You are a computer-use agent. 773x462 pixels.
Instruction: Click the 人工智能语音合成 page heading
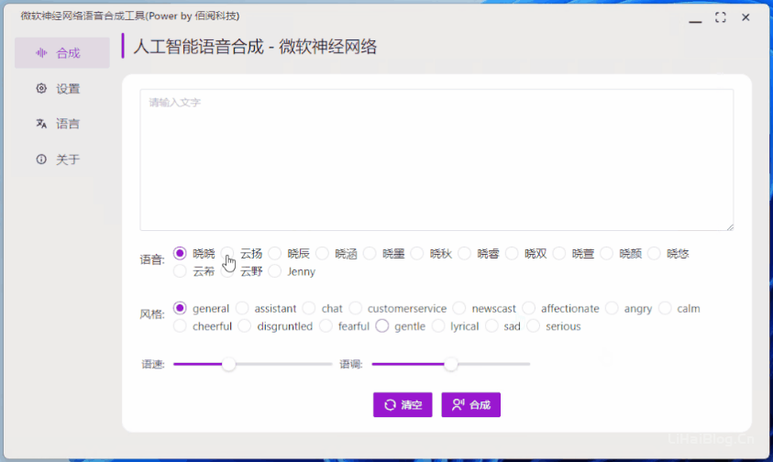(255, 47)
